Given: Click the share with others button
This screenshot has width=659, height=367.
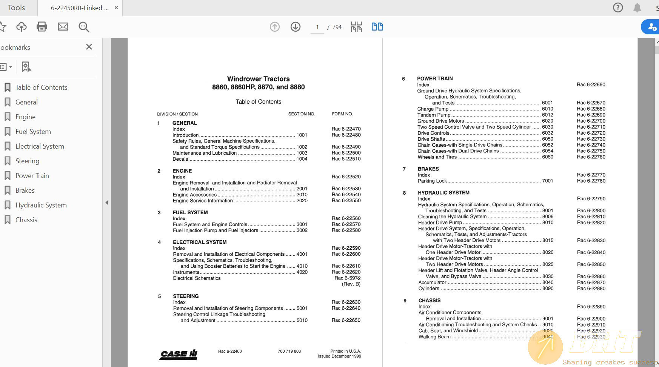Looking at the screenshot, I should pyautogui.click(x=652, y=27).
